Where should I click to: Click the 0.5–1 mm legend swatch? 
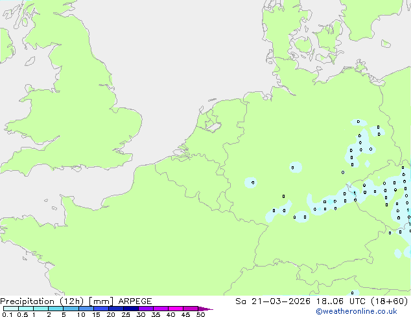(x=26, y=309)
